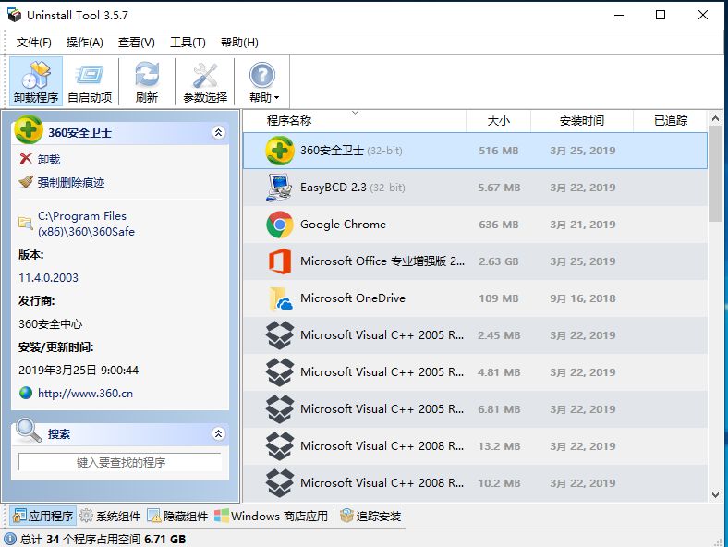Click icon of Visual C++ 2008 13.2 MB row

[279, 445]
